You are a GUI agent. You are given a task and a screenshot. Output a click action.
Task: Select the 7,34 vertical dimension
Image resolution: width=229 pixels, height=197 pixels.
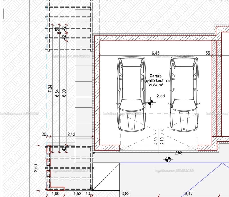tap(50, 88)
